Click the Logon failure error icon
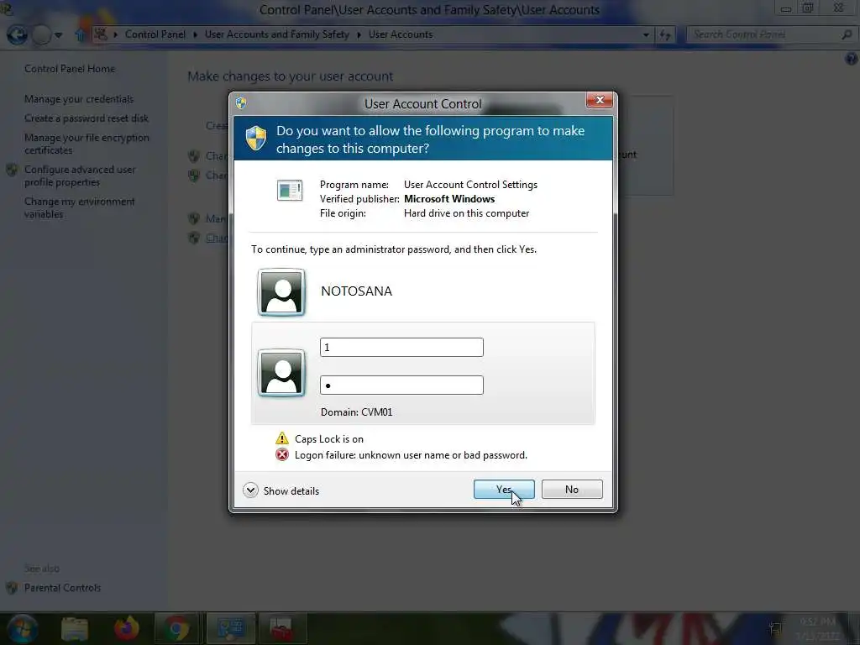Image resolution: width=860 pixels, height=645 pixels. click(x=282, y=454)
